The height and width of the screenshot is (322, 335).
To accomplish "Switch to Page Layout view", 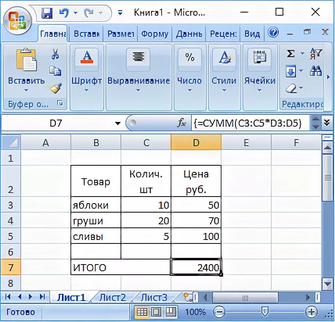I will click(x=156, y=312).
